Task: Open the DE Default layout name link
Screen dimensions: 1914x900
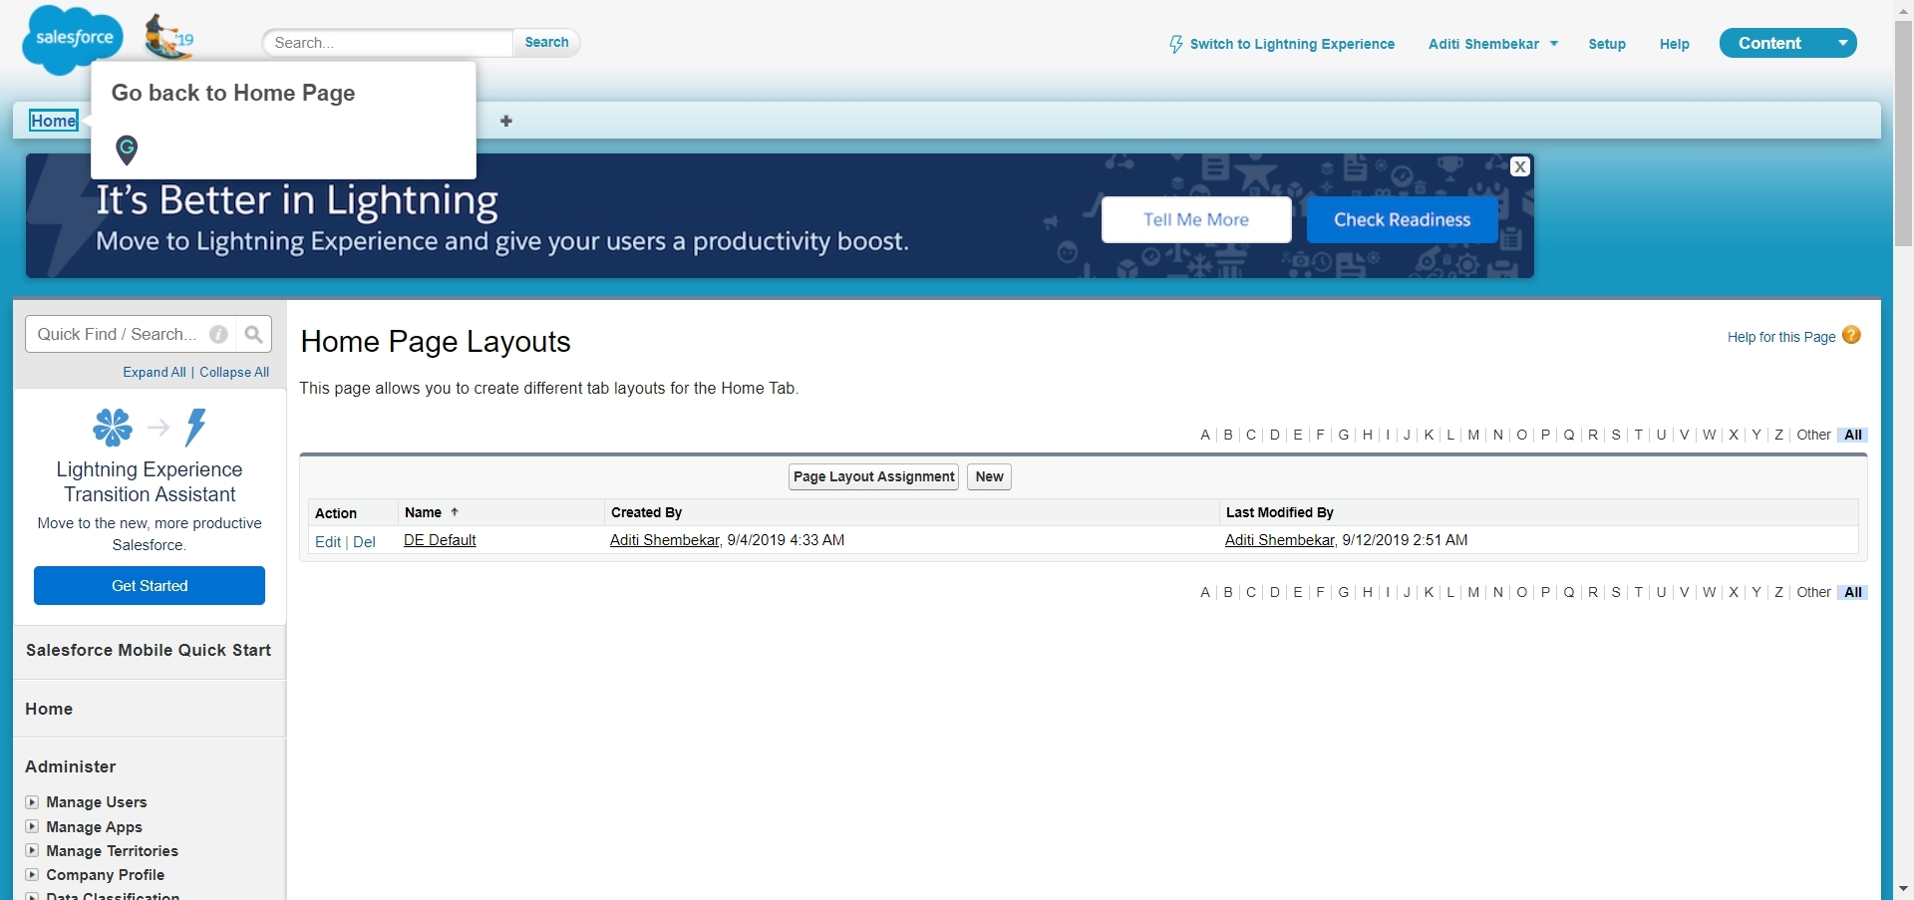Action: click(440, 540)
